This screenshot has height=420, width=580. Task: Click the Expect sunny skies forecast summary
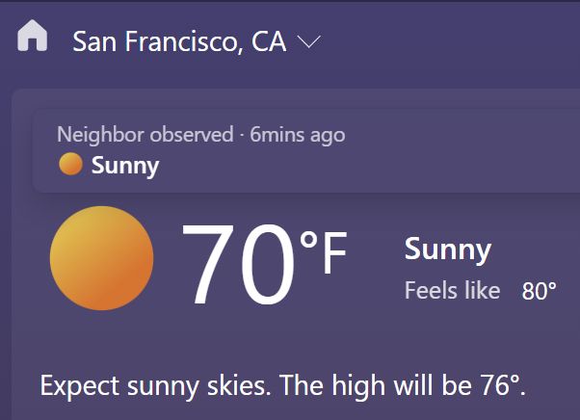[x=283, y=386]
